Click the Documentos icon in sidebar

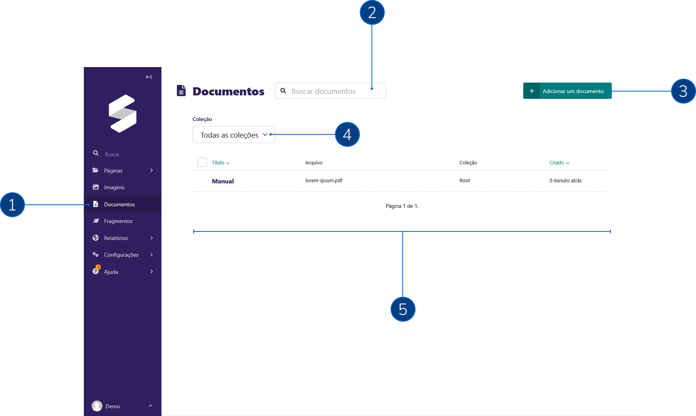click(x=96, y=204)
